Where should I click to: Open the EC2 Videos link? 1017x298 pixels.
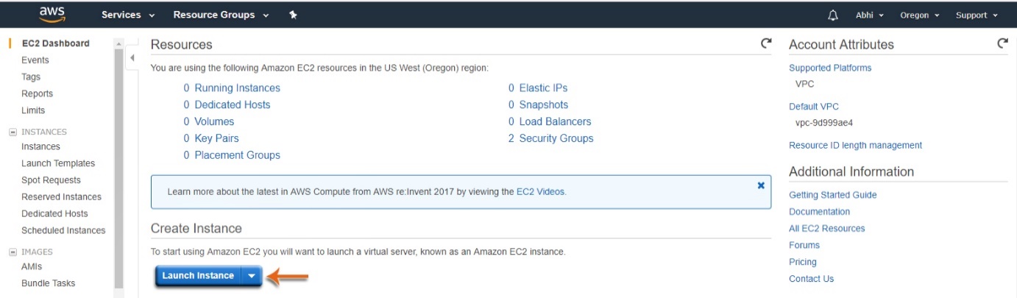click(x=541, y=191)
